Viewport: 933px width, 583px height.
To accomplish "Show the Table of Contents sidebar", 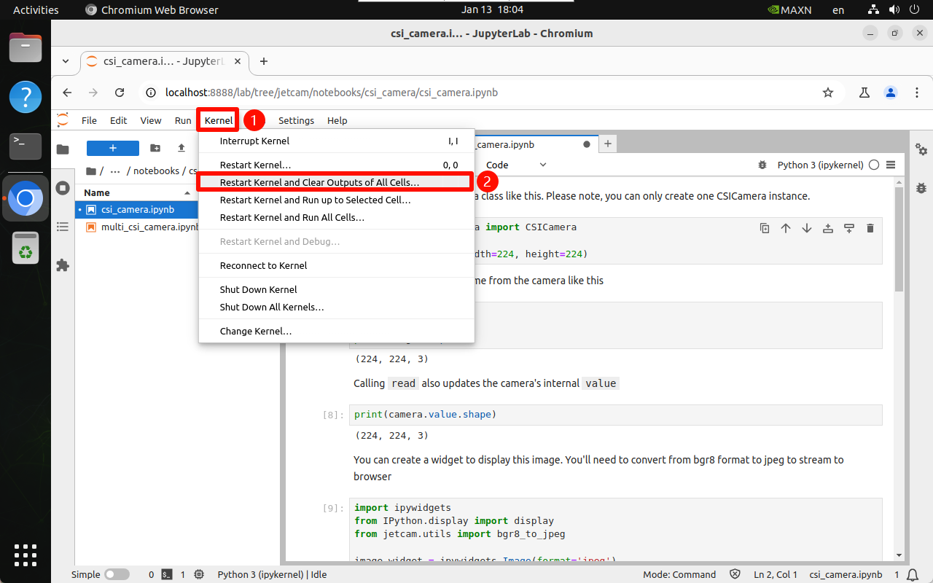I will coord(63,227).
